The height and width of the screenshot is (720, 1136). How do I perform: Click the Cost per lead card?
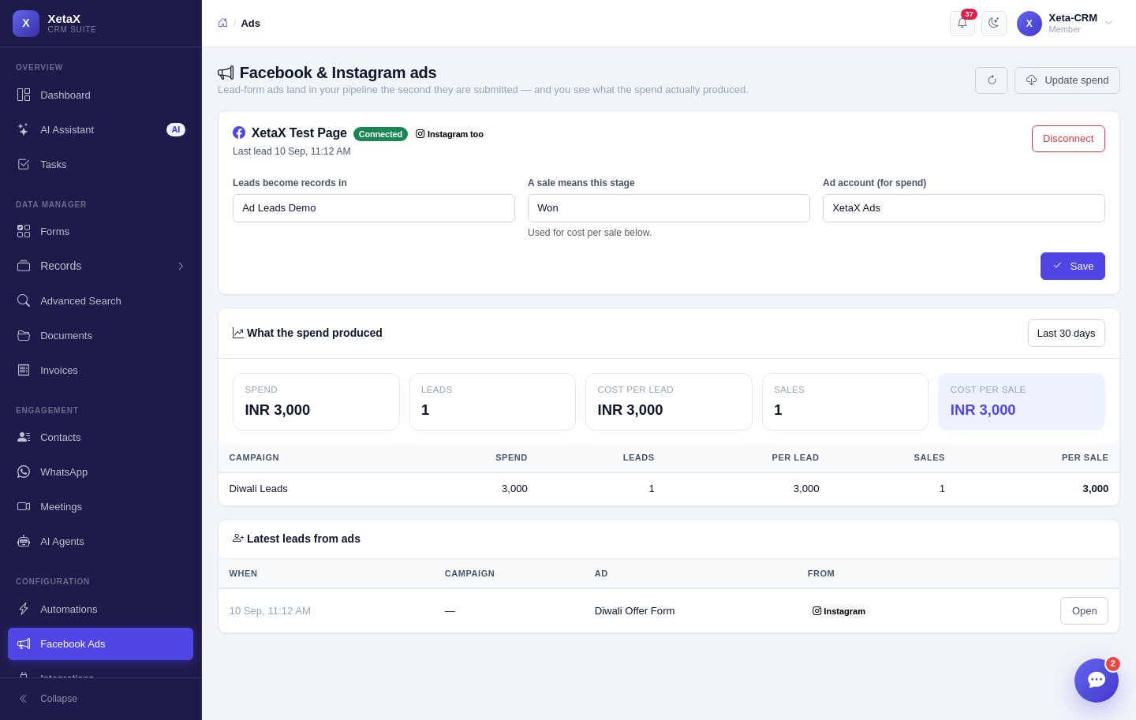(669, 402)
